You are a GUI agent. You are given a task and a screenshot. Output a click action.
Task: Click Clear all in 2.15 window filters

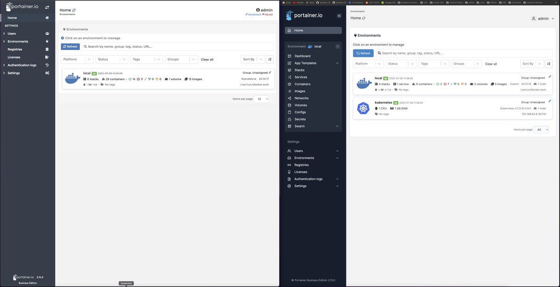point(491,63)
